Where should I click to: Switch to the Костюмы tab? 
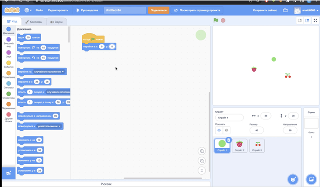(34, 21)
